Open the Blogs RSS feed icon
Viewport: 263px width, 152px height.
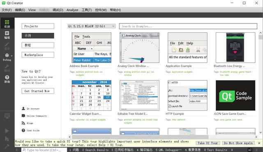click(x=23, y=123)
